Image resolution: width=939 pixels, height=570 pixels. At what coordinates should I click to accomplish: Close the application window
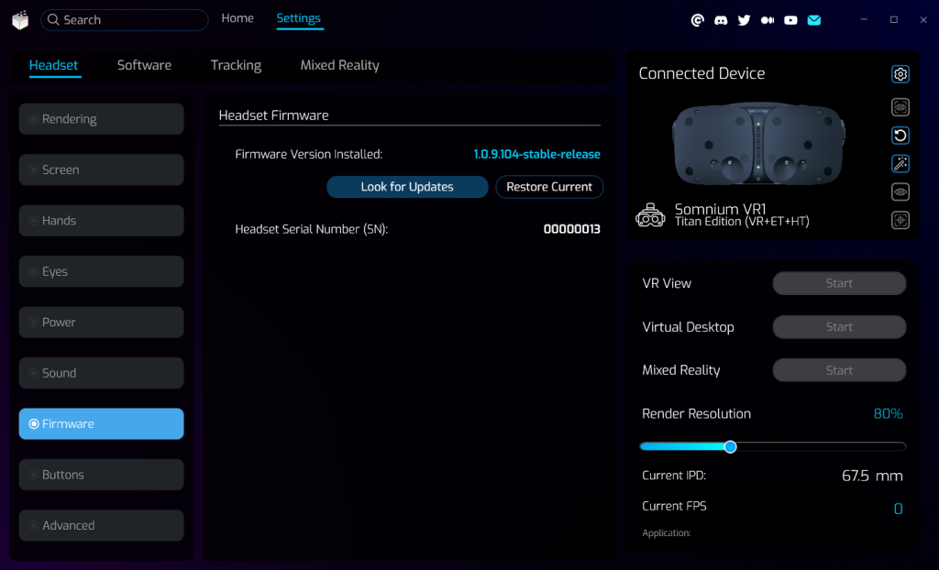(923, 20)
